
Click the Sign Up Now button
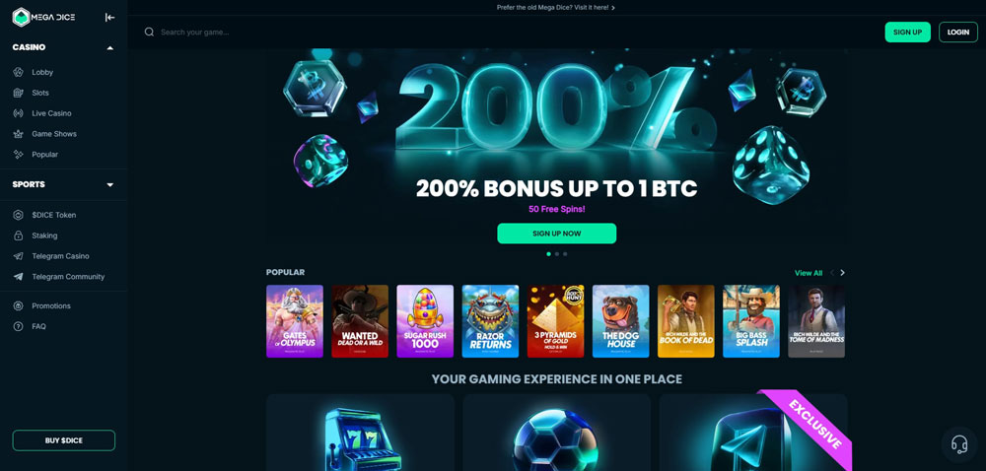[x=556, y=234]
